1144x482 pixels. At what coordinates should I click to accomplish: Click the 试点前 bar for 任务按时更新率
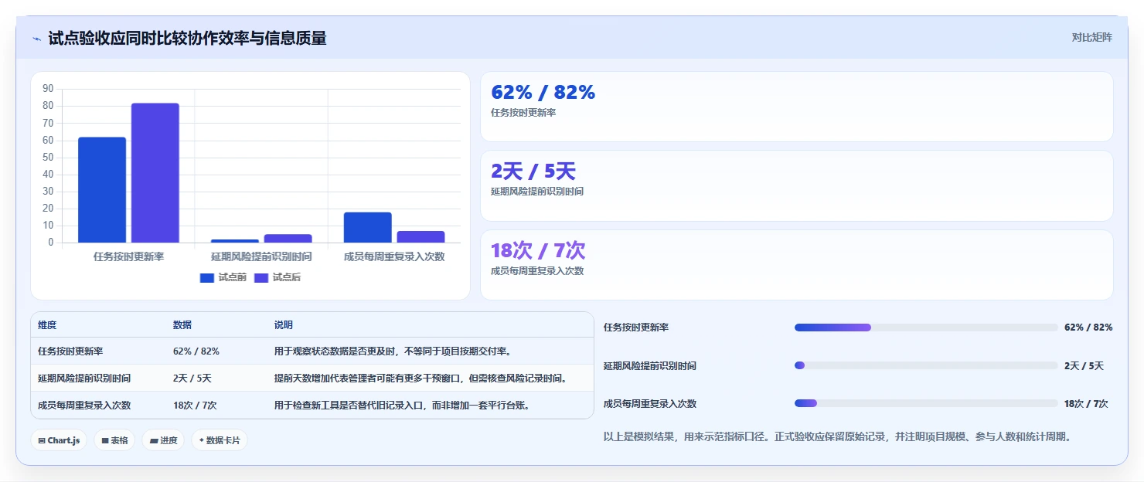coord(102,190)
